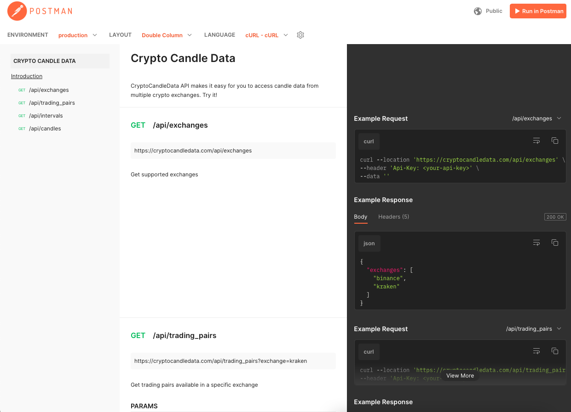Select /api/intervals in the sidebar

pyautogui.click(x=46, y=116)
